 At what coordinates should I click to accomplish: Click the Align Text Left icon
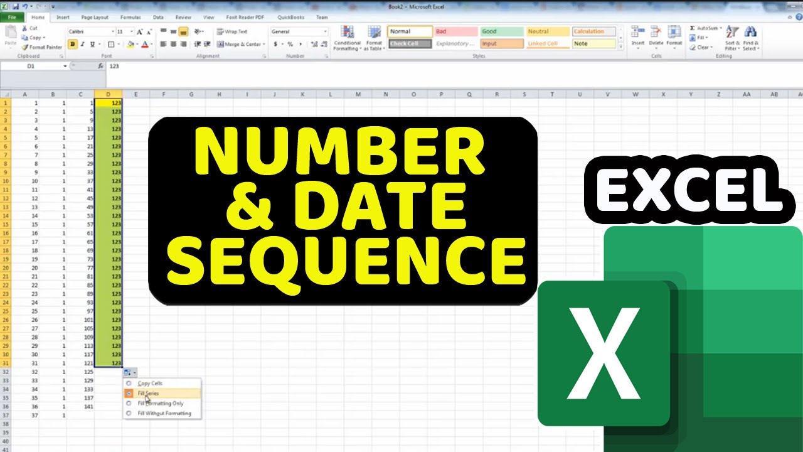163,44
